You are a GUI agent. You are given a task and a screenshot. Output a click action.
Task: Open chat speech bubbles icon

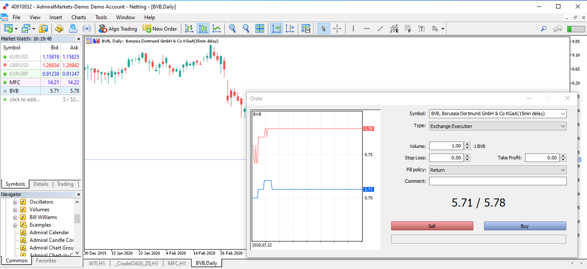(558, 29)
